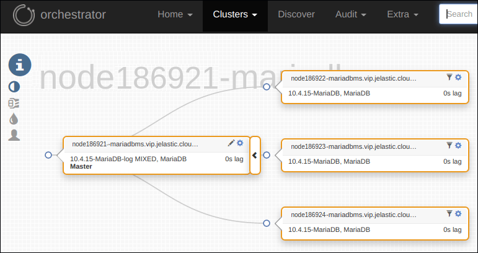Image resolution: width=478 pixels, height=253 pixels.
Task: Click the pencil icon on node186921
Action: click(x=231, y=143)
